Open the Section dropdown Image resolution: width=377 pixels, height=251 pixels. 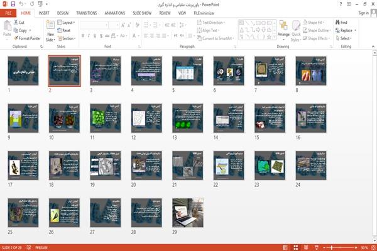pos(67,38)
